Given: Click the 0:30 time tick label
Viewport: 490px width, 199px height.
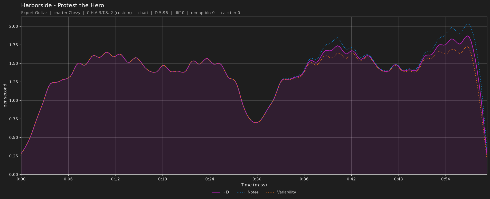Looking at the screenshot, I should [257, 179].
